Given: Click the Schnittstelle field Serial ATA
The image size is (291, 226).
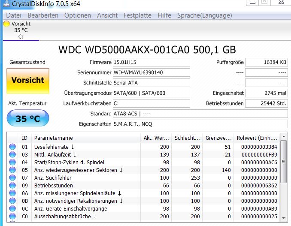Looking at the screenshot, I should point(152,83).
